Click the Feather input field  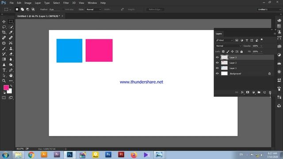click(54, 9)
